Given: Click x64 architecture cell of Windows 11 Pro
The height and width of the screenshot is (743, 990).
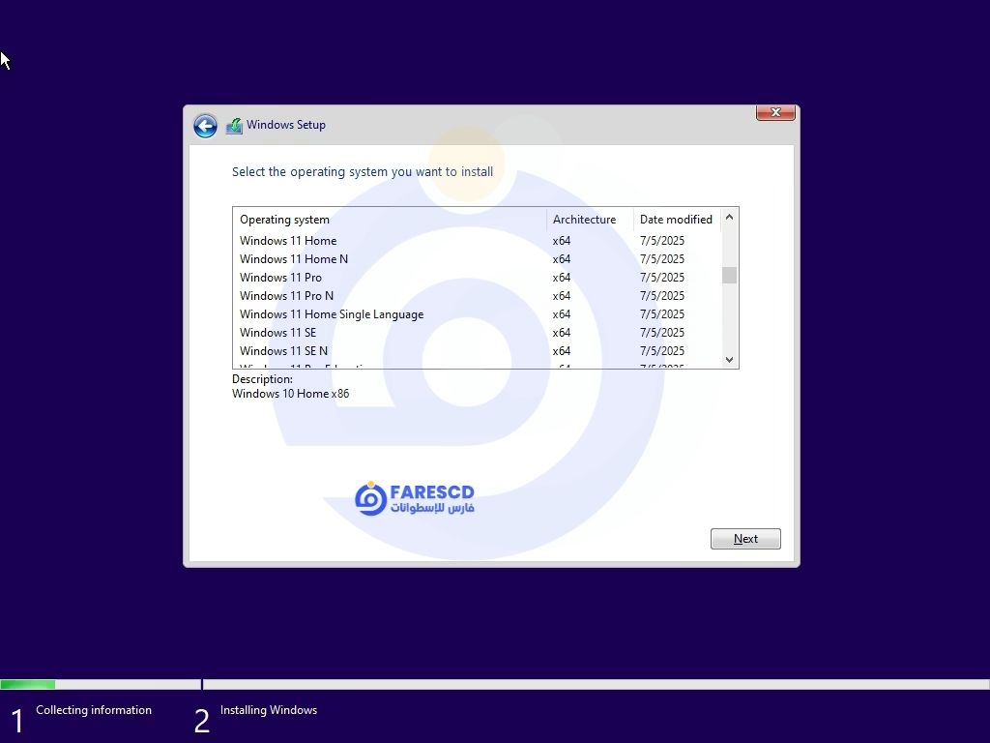Looking at the screenshot, I should 562,278.
